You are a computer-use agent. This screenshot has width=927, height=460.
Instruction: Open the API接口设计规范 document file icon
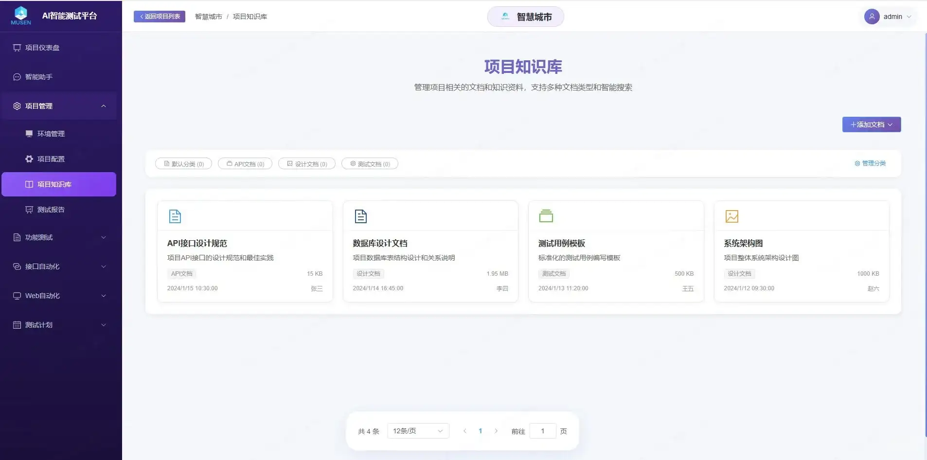coord(175,215)
